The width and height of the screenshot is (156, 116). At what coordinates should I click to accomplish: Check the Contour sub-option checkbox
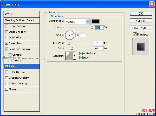coord(10,55)
